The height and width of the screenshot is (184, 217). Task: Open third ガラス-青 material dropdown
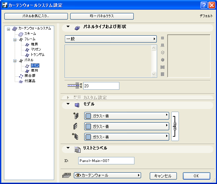[127, 137]
